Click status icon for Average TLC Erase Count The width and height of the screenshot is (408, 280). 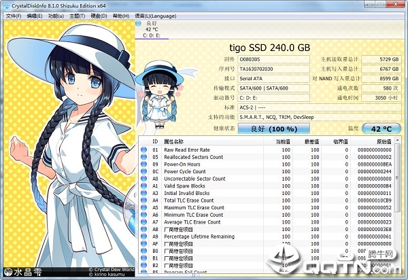143,222
